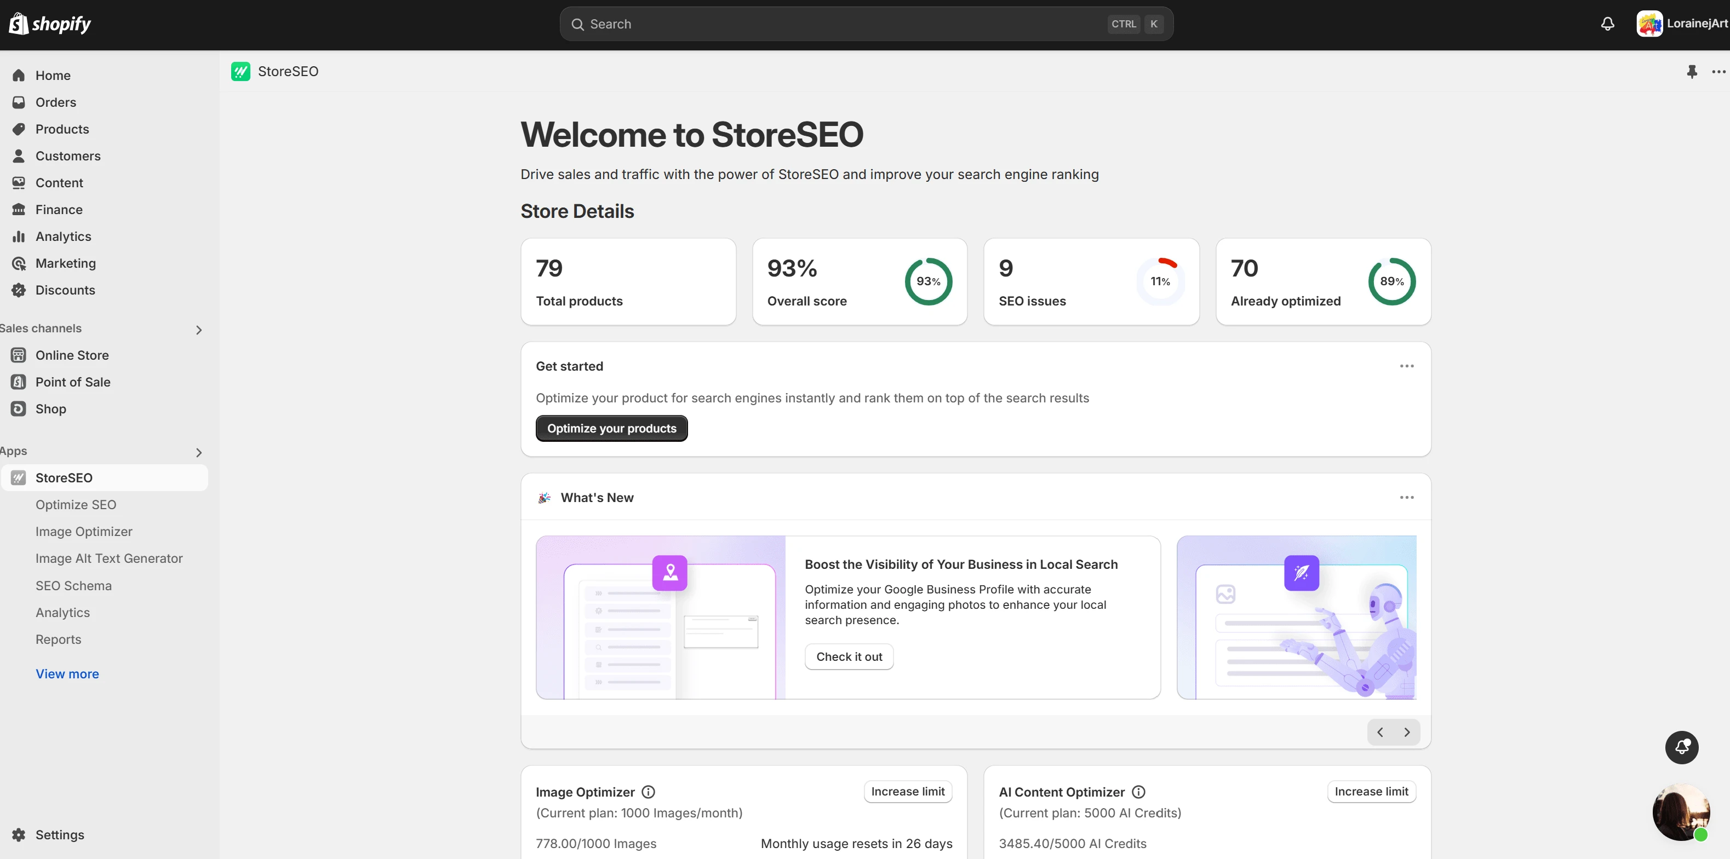Click the Shopify logo

[50, 24]
